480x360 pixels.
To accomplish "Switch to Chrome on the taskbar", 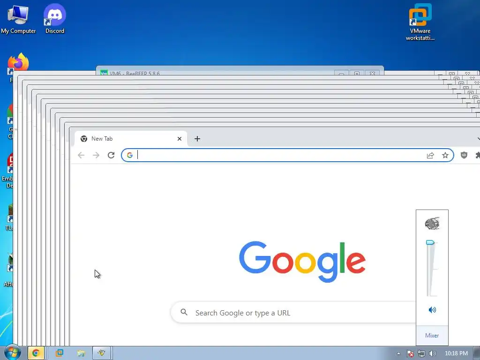I will click(x=36, y=353).
